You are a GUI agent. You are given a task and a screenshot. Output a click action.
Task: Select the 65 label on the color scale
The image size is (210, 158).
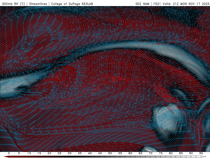click(x=140, y=153)
